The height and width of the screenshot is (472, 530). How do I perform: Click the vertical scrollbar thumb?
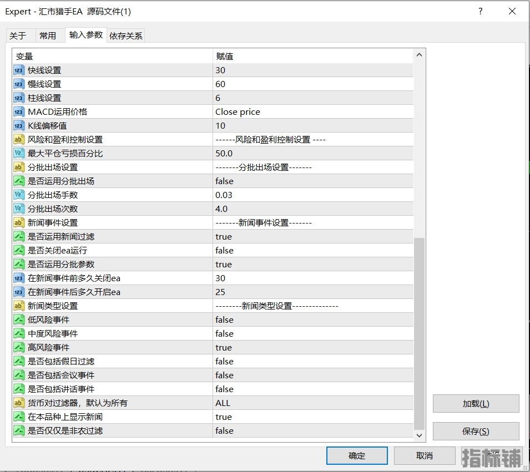(x=419, y=333)
